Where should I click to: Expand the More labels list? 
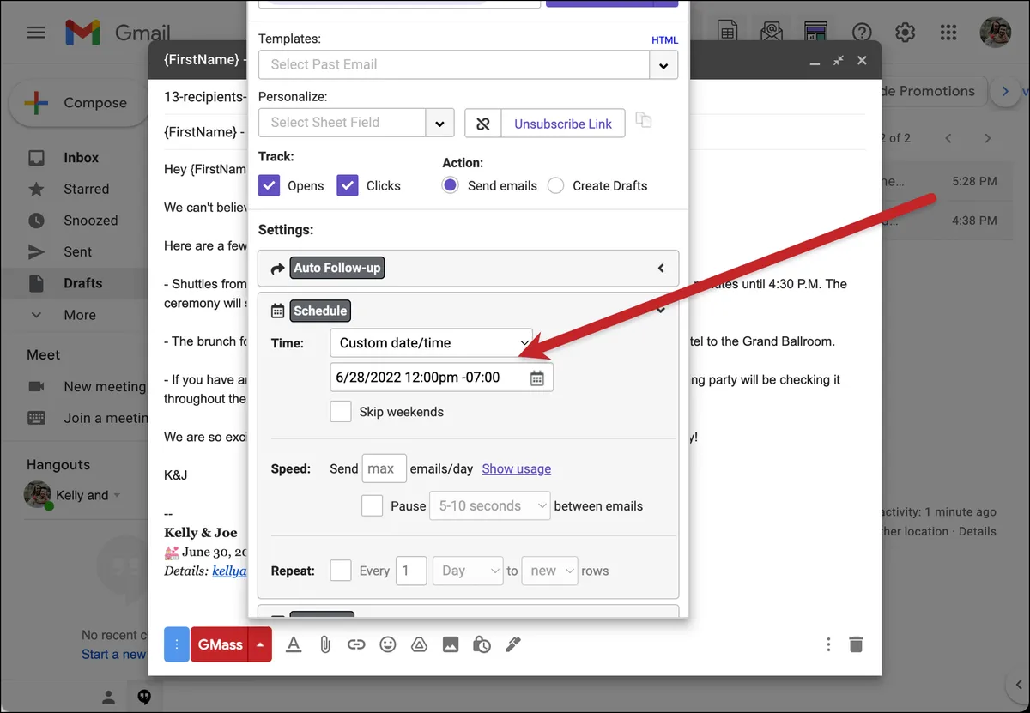(x=79, y=315)
